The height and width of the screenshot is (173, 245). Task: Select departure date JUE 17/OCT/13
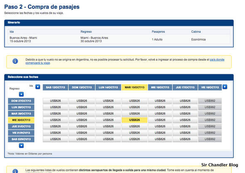pos(185,87)
